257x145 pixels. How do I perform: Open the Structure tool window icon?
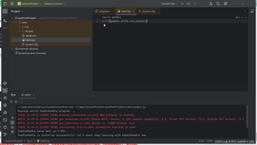[5, 20]
